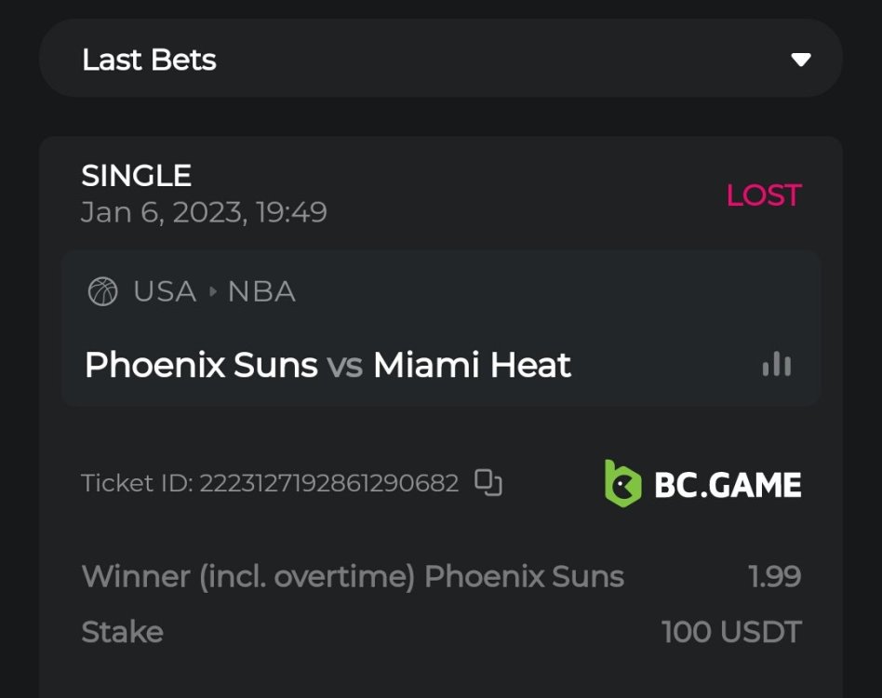882x698 pixels.
Task: Click the Stake label
Action: point(122,633)
